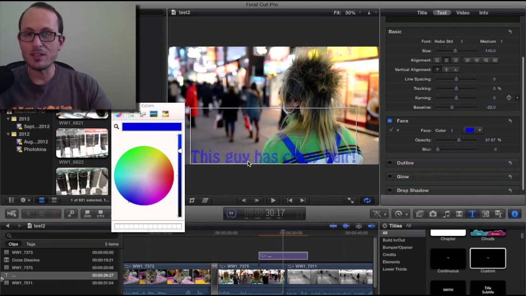This screenshot has height=296, width=526.
Task: Set text alignment to right
Action: pyautogui.click(x=455, y=60)
